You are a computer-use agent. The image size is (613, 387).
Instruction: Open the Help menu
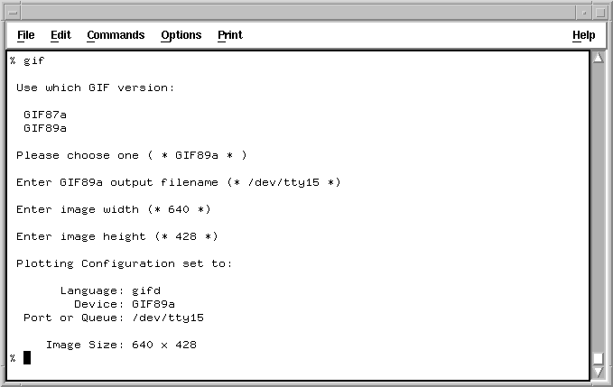(583, 35)
